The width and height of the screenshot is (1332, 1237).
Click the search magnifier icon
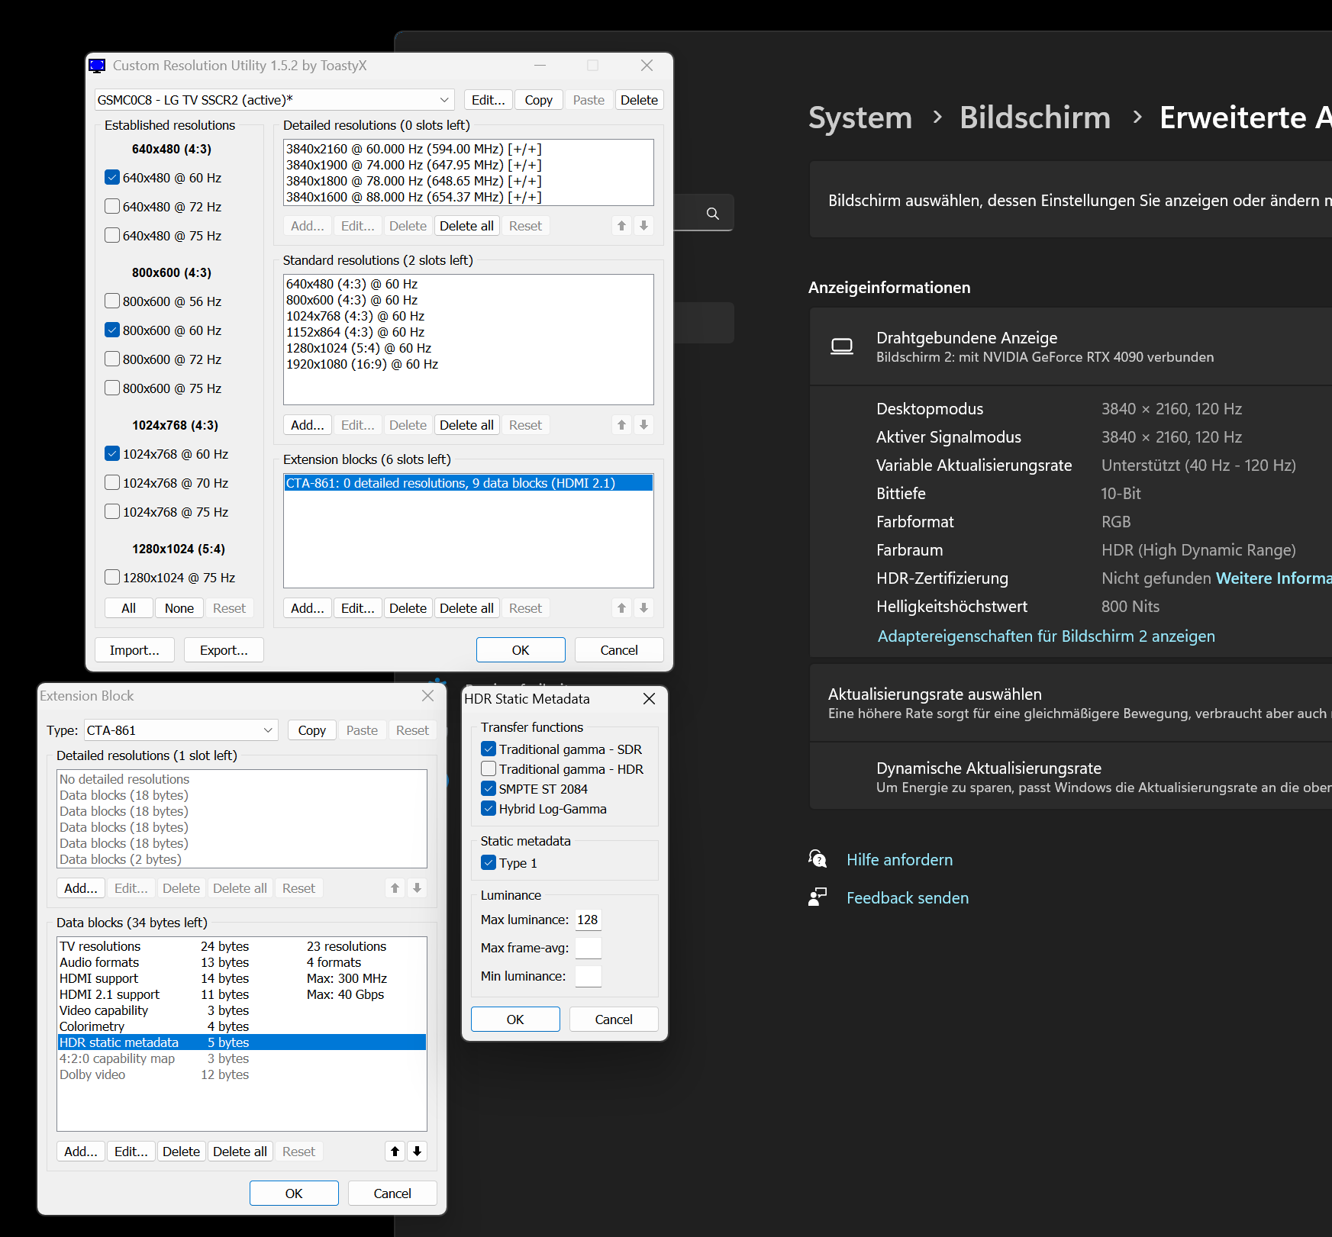712,213
